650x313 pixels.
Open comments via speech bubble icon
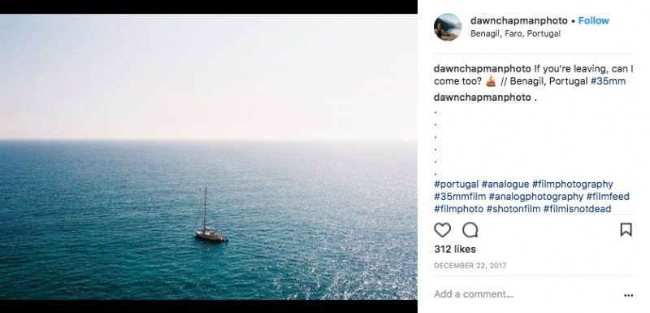(470, 230)
